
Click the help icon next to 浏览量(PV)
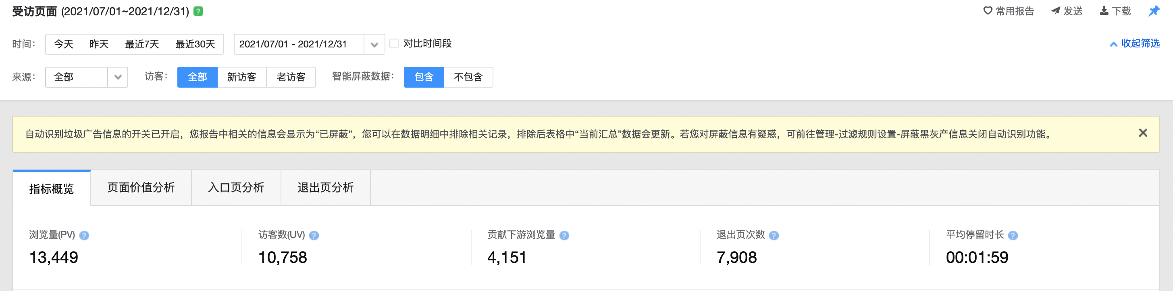tap(84, 235)
